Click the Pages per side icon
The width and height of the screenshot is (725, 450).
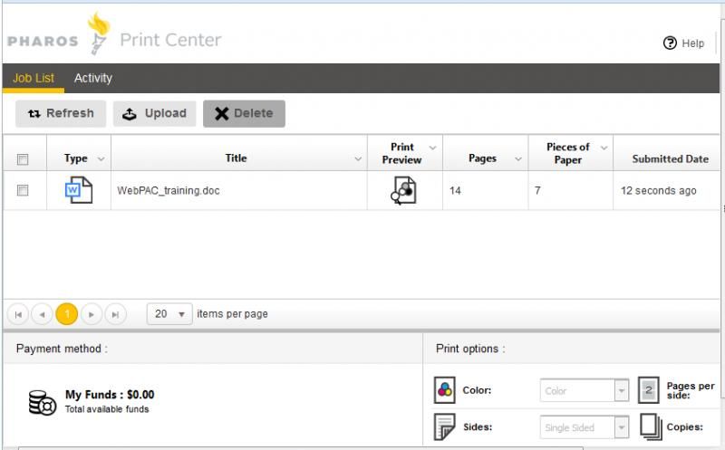tap(648, 390)
